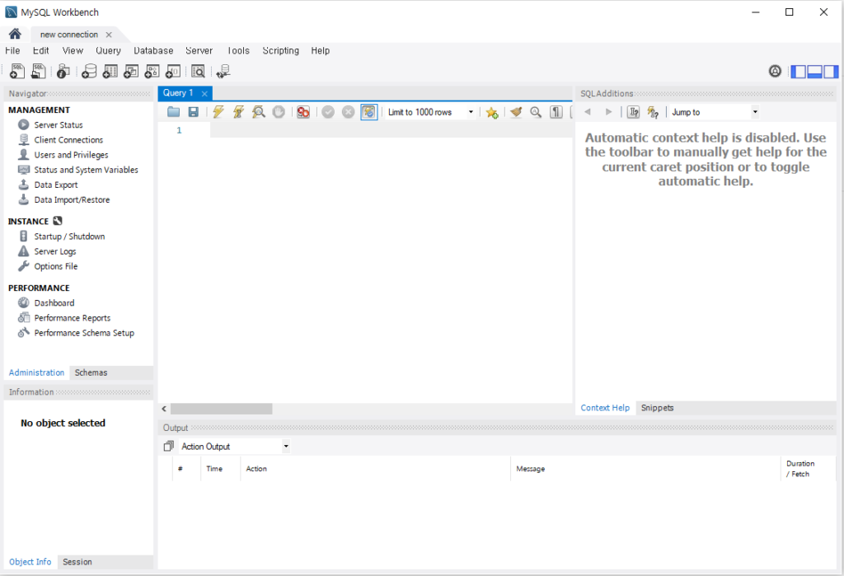The image size is (844, 576).
Task: Switch to the Session tab
Action: coord(77,562)
